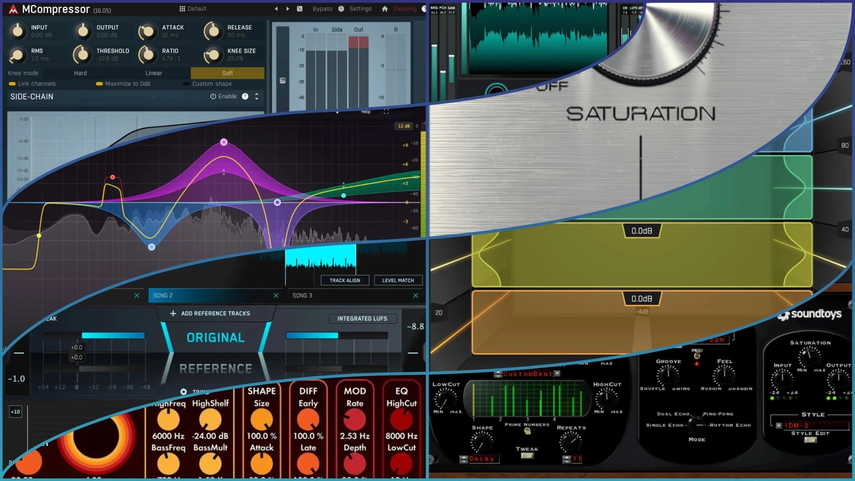Click the home icon in MCompressor header
855x481 pixels.
pyautogui.click(x=385, y=9)
